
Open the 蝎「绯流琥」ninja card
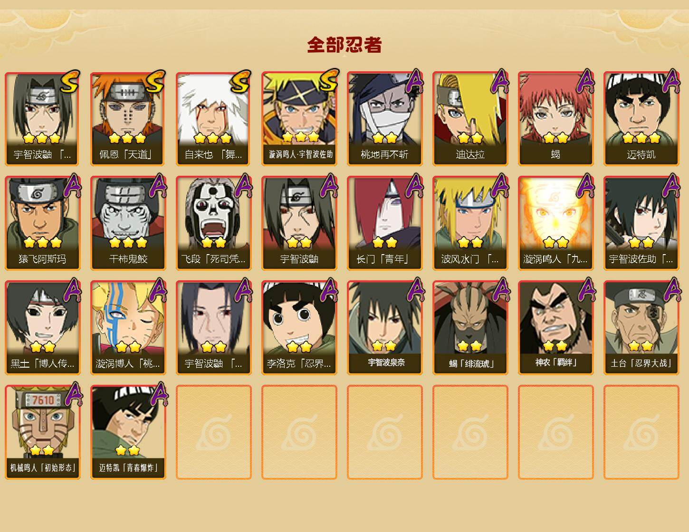[x=470, y=328]
